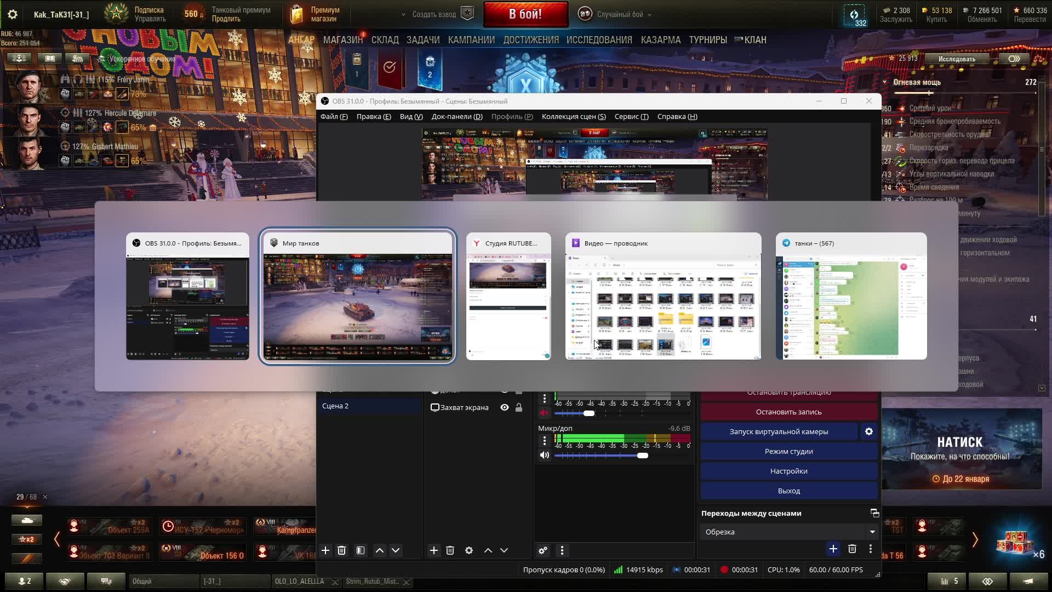Switch to Видео — проводник window thumbnail

tap(663, 296)
